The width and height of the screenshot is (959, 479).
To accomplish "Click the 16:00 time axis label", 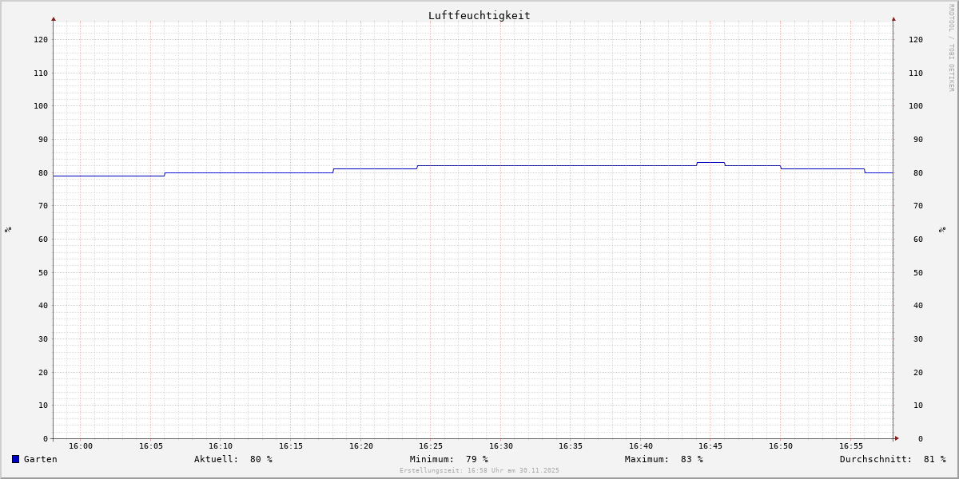I will click(81, 445).
